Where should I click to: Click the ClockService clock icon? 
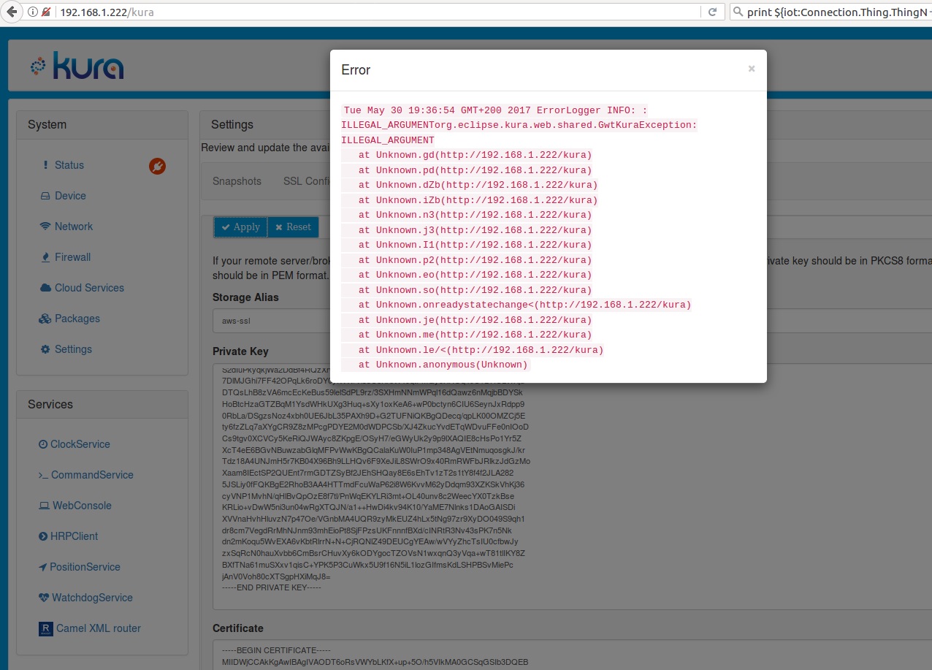[43, 444]
